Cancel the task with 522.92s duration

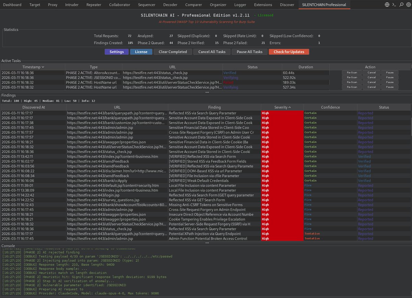click(x=371, y=78)
